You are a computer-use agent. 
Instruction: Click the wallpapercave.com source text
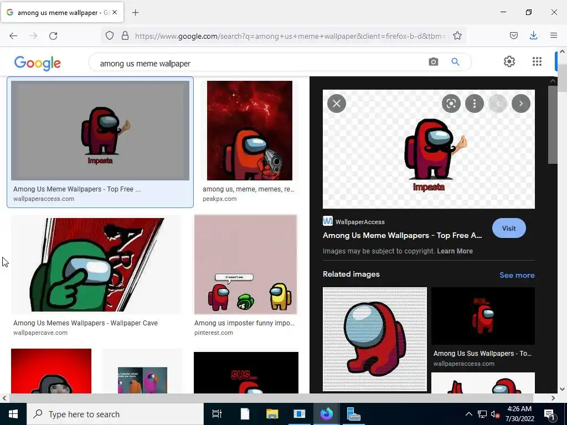pyautogui.click(x=40, y=333)
